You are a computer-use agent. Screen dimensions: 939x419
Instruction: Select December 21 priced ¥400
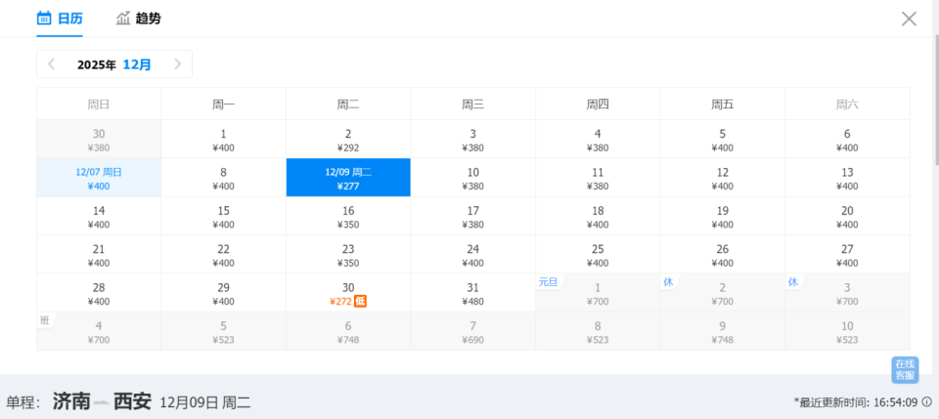[99, 255]
